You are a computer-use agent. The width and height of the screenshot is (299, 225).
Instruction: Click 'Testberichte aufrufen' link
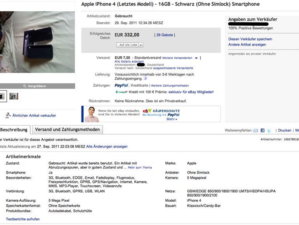[x=23, y=219]
